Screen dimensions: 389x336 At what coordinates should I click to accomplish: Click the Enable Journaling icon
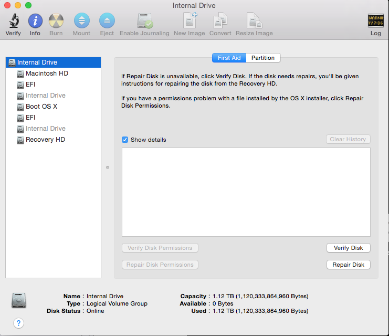click(x=145, y=21)
